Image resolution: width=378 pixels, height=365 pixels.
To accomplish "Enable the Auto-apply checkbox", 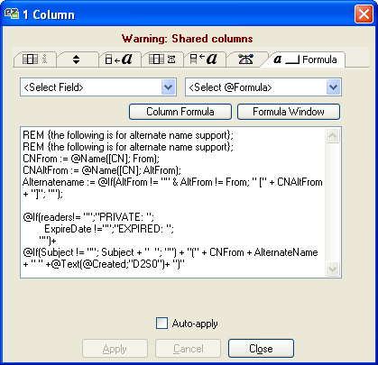I will [x=162, y=324].
